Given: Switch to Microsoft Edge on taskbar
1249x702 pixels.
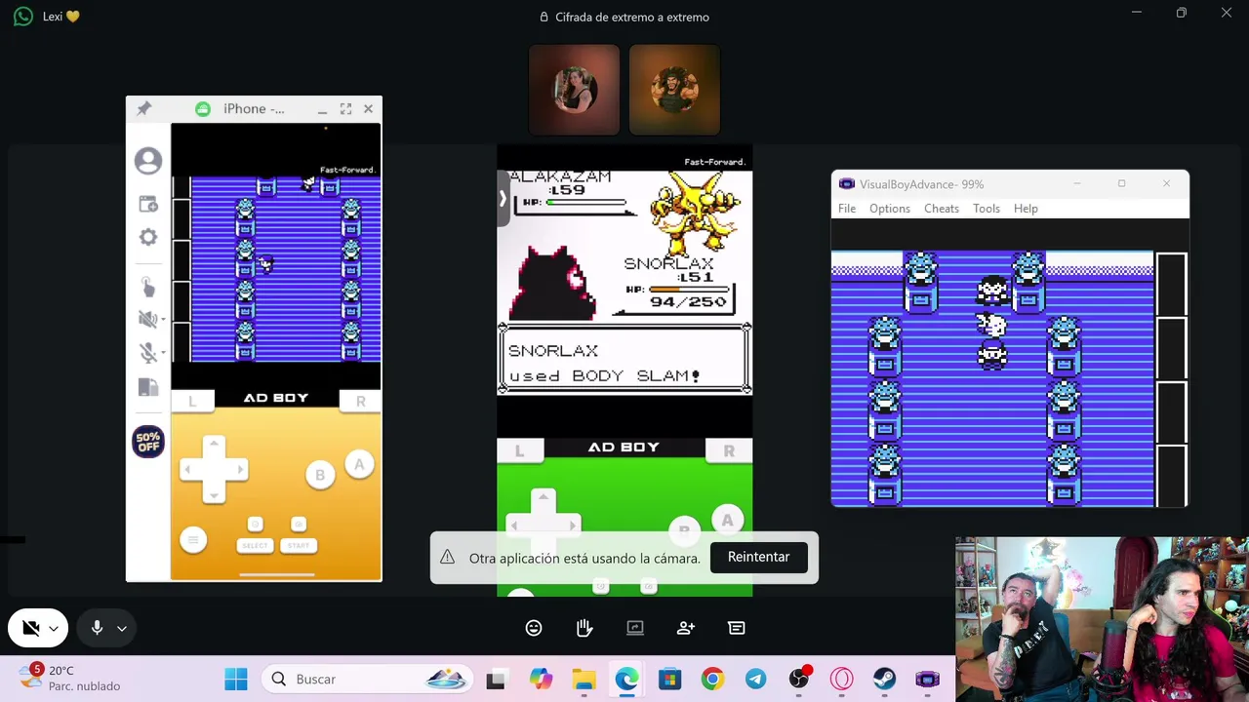Looking at the screenshot, I should (626, 680).
